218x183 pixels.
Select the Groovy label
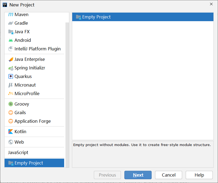point(22,104)
